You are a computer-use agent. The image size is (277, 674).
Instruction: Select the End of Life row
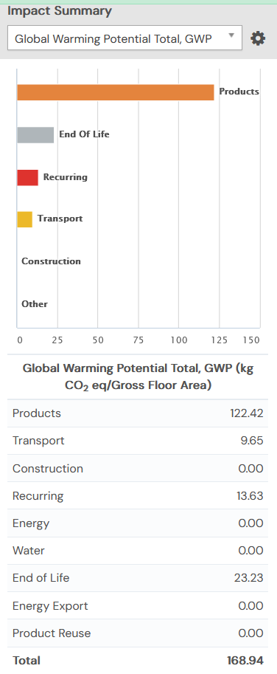point(138,578)
